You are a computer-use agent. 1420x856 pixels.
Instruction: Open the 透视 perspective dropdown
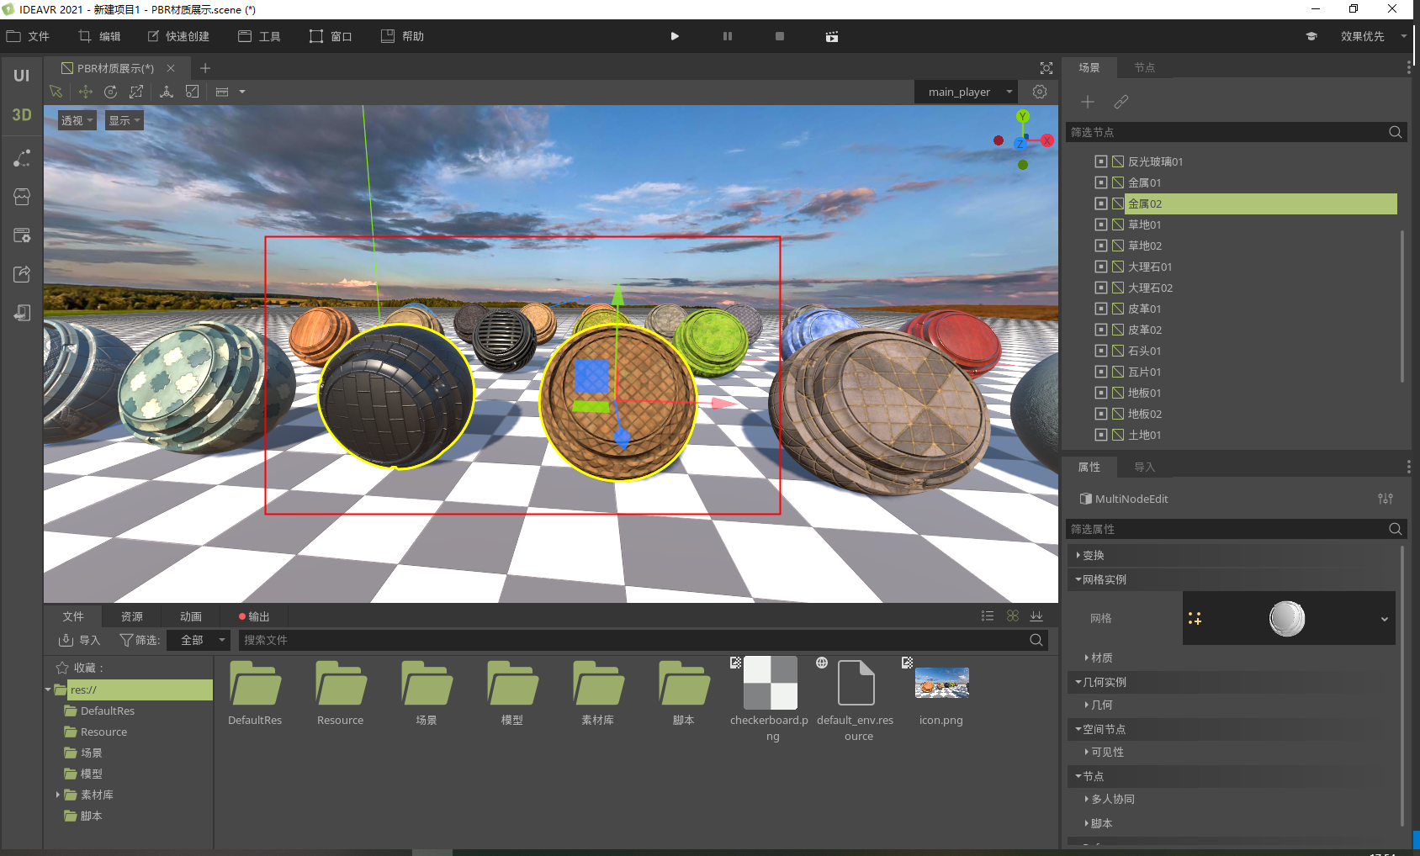77,120
